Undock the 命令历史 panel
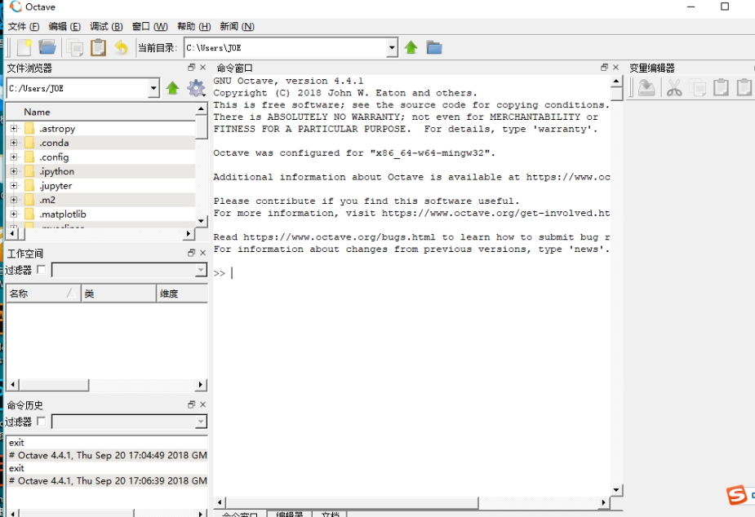This screenshot has width=755, height=517. click(x=192, y=404)
